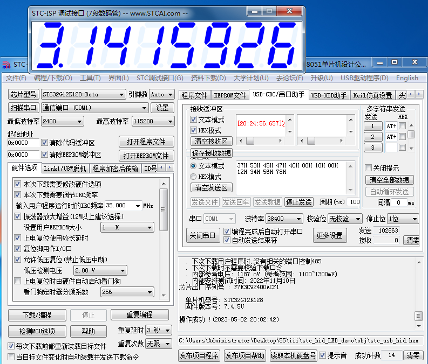Click hardware options vertical scrollbar thumb

click(x=164, y=209)
